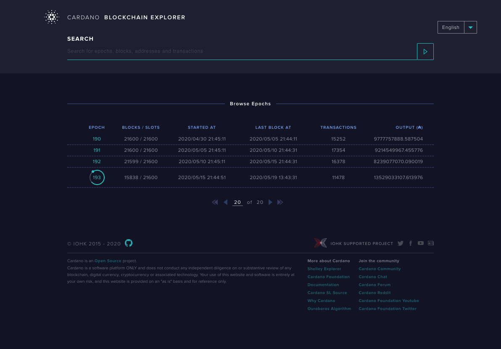Click the Cardano logo in the header
Image resolution: width=501 pixels, height=349 pixels.
52,17
